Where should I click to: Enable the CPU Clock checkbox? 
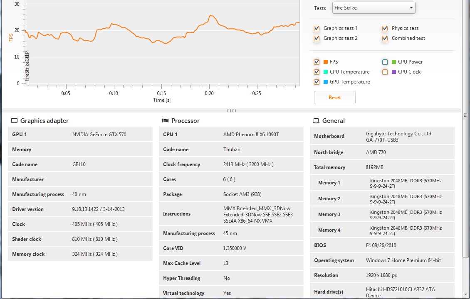tap(385, 72)
